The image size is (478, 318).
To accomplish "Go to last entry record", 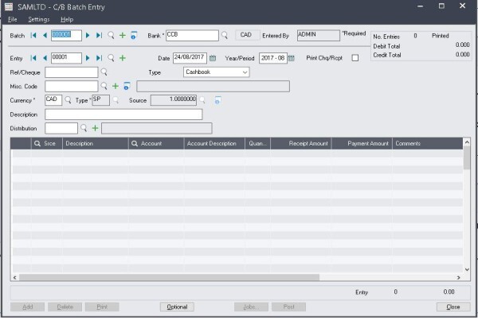I will (x=99, y=58).
